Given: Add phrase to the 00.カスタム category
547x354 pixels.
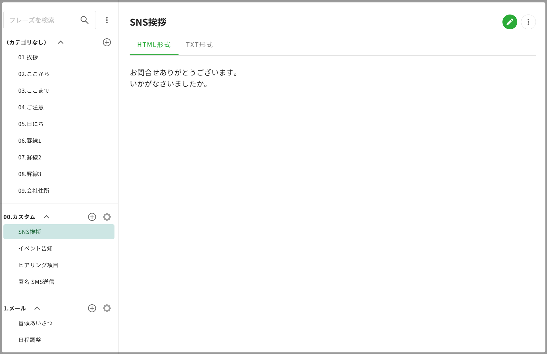Looking at the screenshot, I should click(92, 217).
